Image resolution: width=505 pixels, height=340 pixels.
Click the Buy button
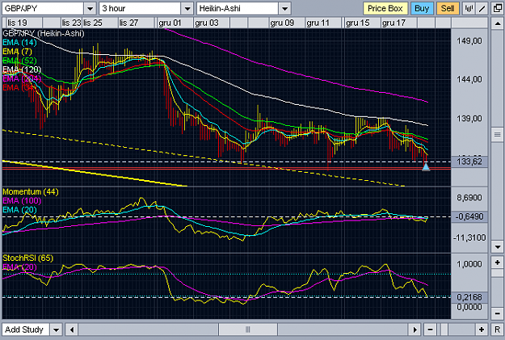[422, 9]
